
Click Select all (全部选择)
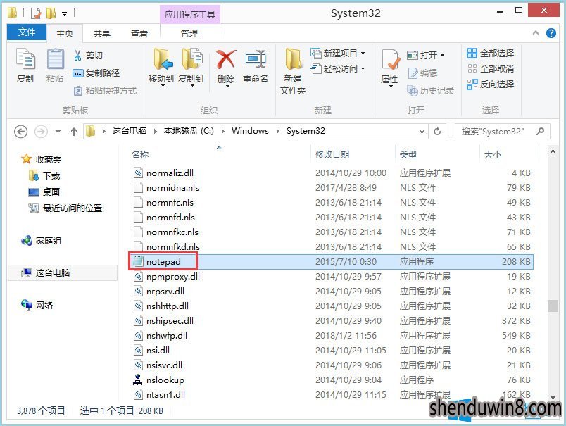[x=490, y=54]
